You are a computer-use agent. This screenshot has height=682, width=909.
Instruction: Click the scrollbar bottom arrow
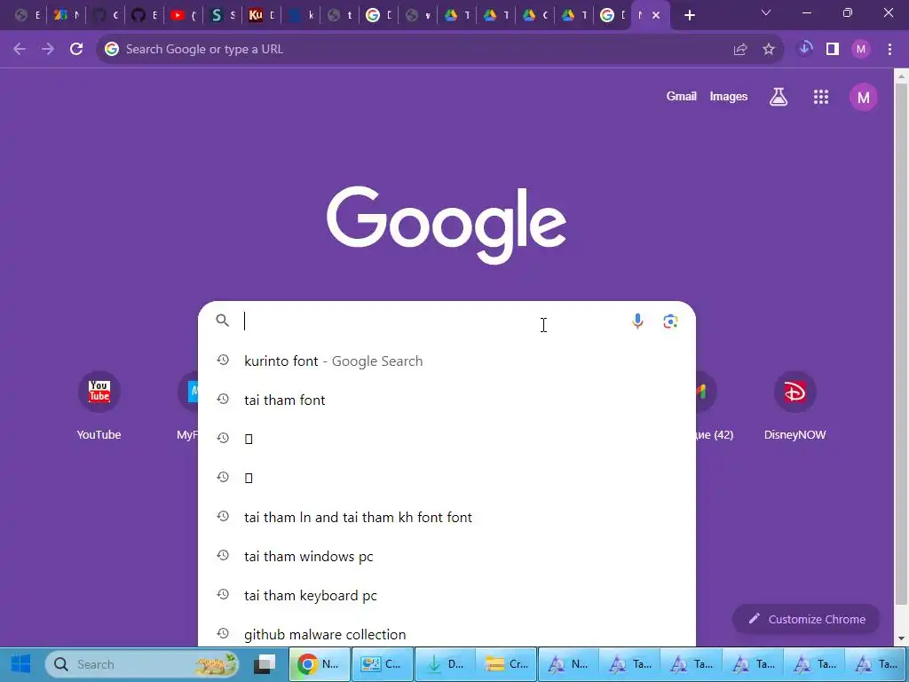(x=902, y=639)
